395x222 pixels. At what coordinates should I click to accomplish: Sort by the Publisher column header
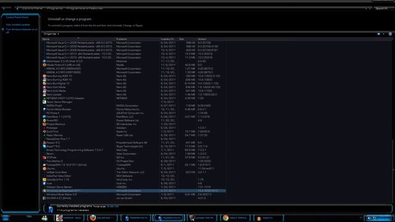(x=138, y=39)
